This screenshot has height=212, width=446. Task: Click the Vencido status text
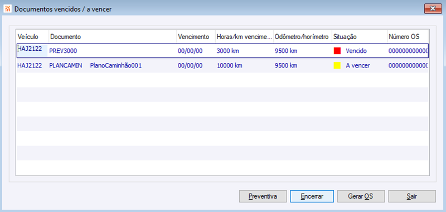click(x=356, y=51)
